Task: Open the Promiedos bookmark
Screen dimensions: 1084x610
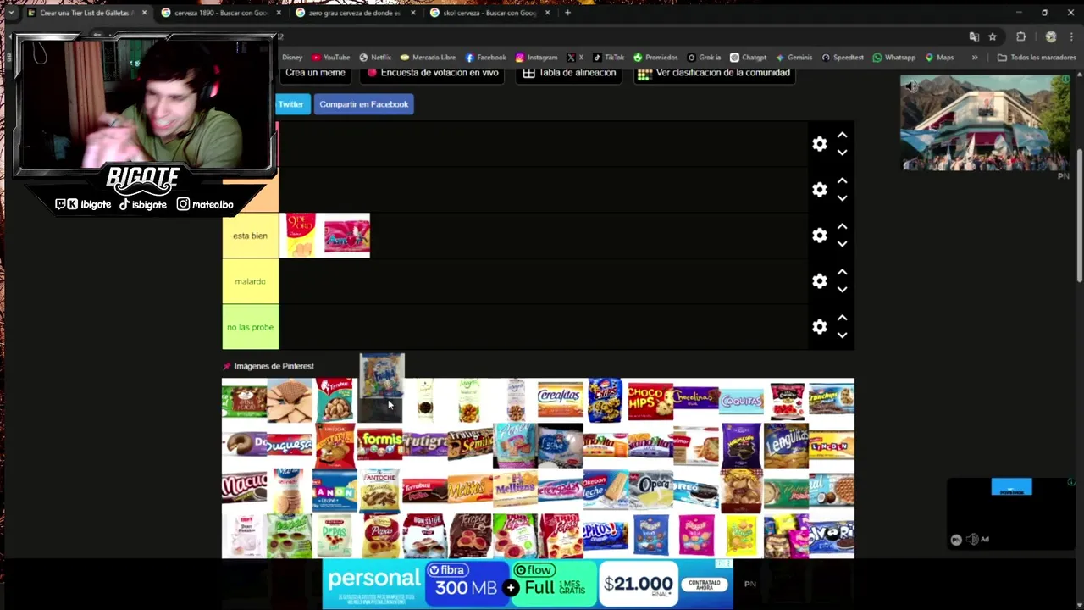Action: (655, 58)
